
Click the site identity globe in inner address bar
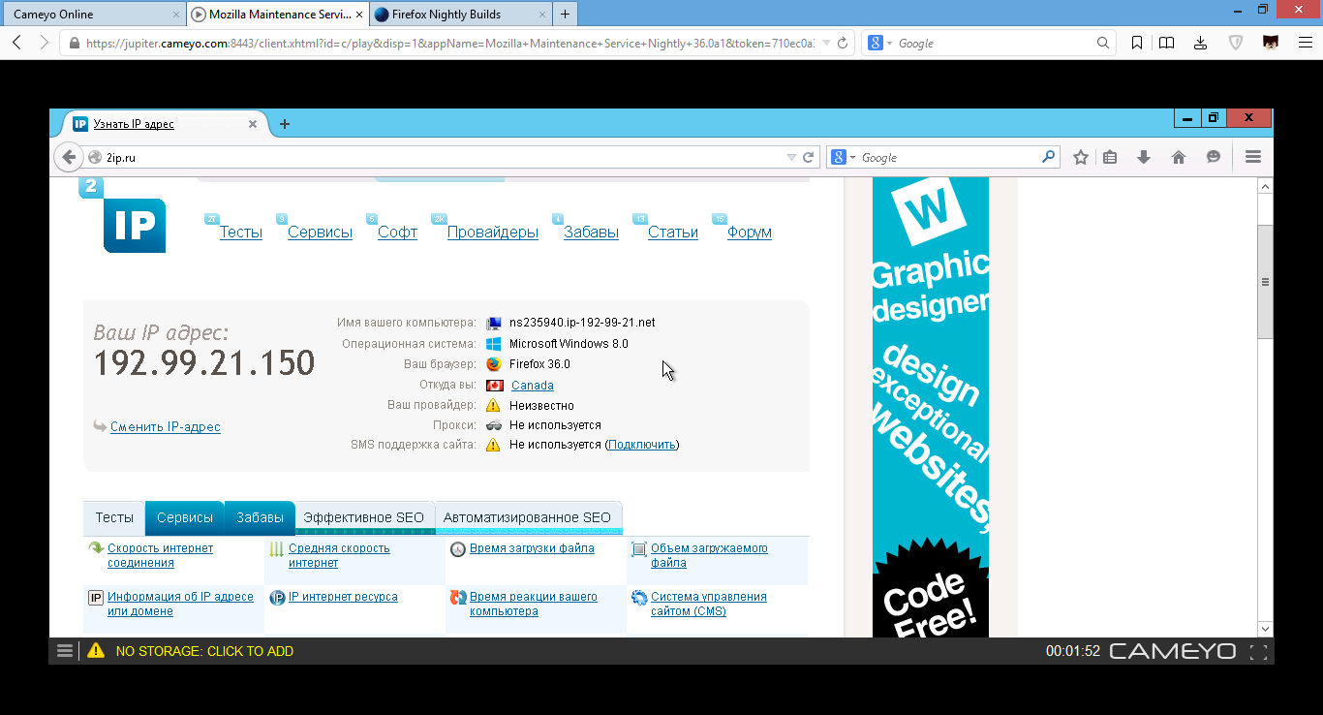tap(95, 157)
